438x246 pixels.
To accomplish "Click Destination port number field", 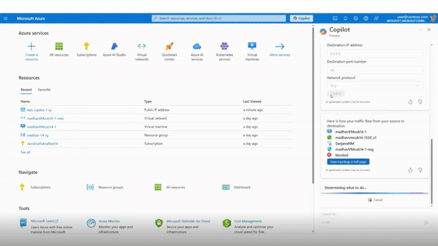I will [375, 71].
